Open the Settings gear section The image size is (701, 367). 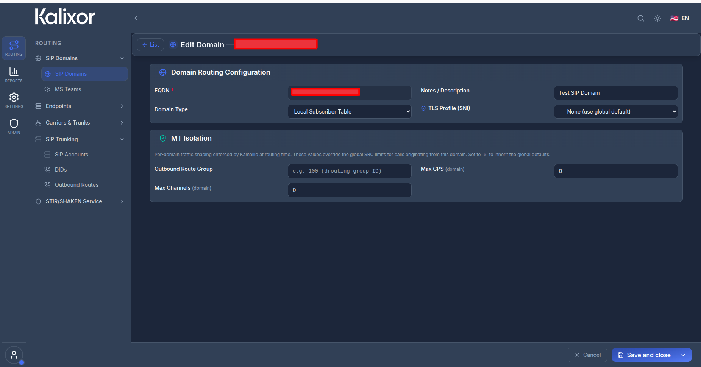(x=14, y=100)
